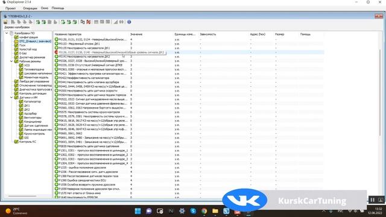
Task: Select row P0500 датчика скорости
Action: tap(189, 90)
